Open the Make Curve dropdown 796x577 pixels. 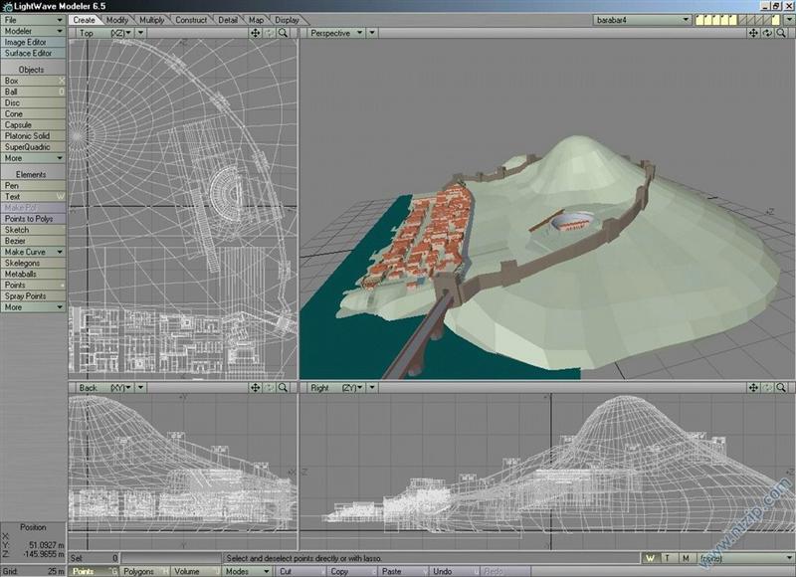33,252
